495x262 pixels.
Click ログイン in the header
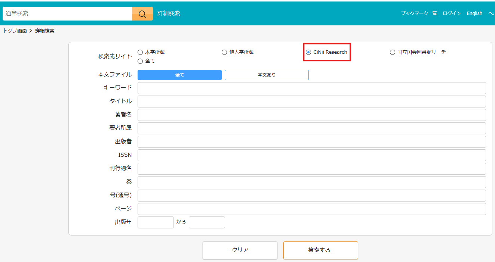pyautogui.click(x=452, y=13)
